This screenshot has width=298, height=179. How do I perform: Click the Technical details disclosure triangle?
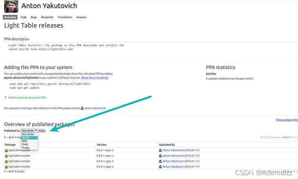coord(6,98)
